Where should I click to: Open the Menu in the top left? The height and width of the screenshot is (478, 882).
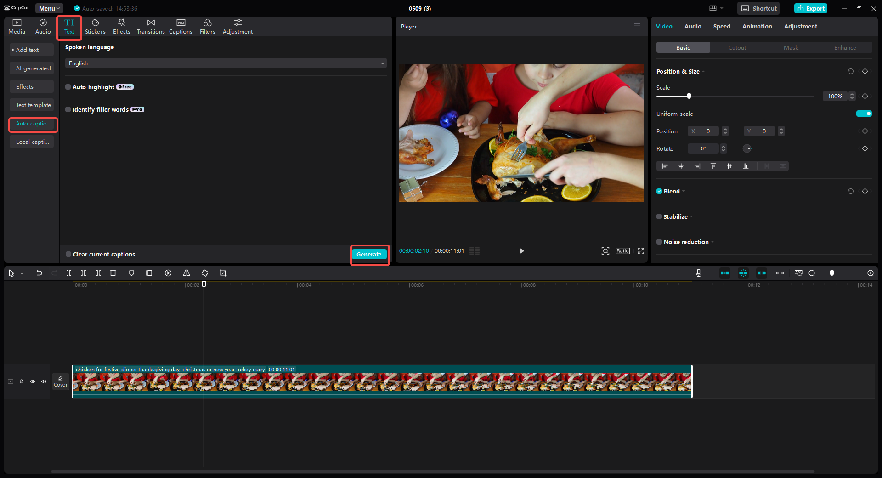click(x=48, y=8)
